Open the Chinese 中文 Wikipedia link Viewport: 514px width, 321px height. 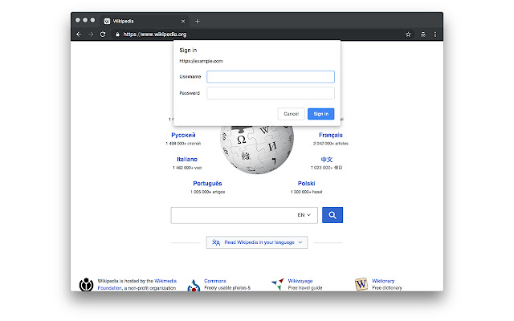[327, 159]
